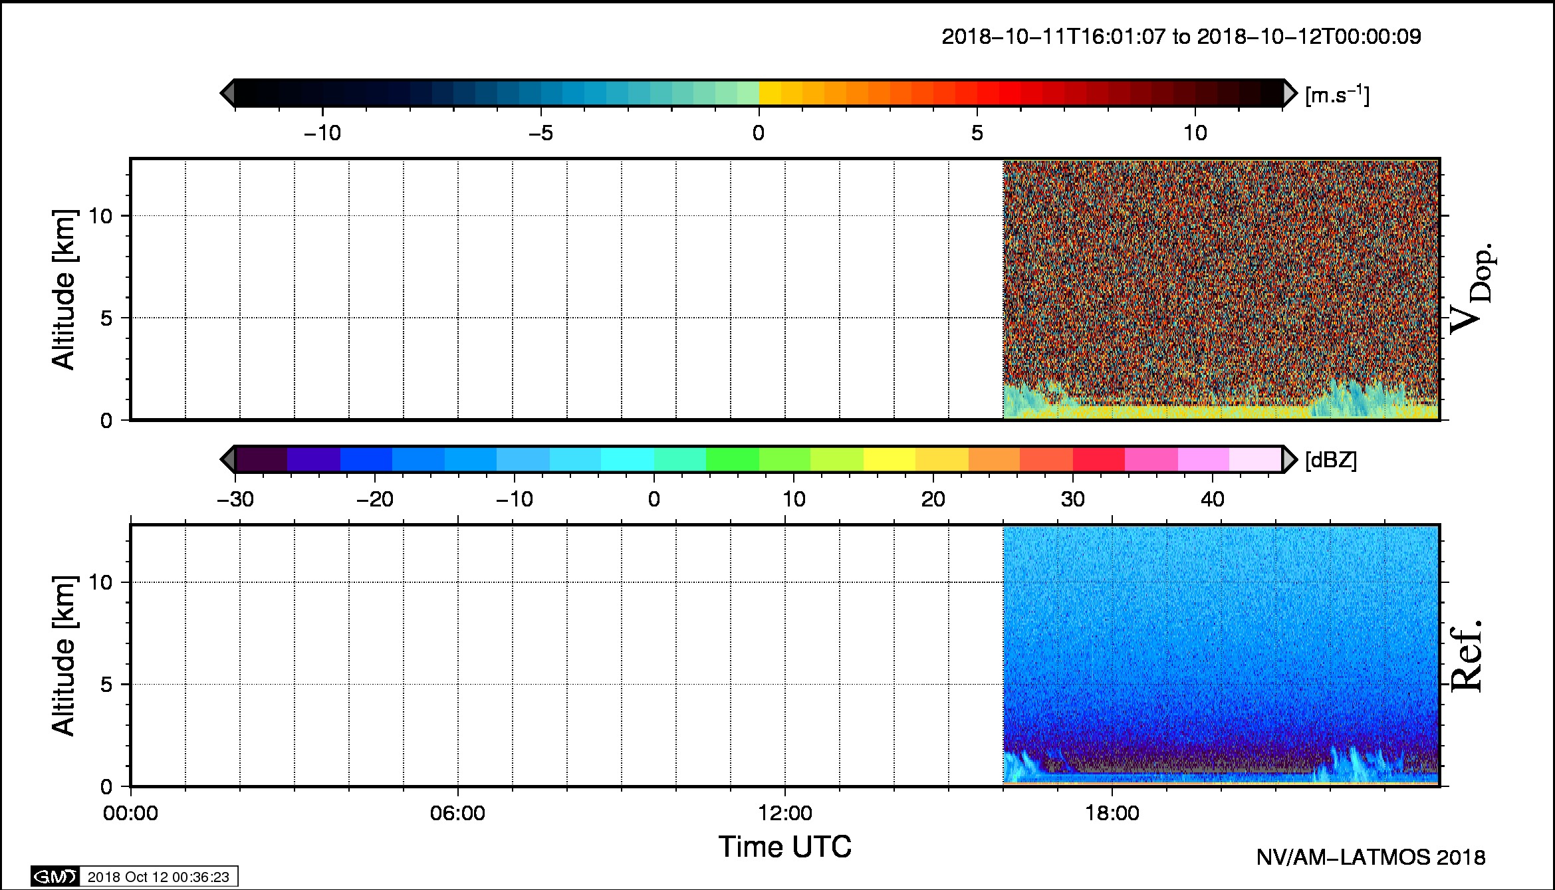Click the GMT logo in bottom-left corner
The width and height of the screenshot is (1555, 890).
pyautogui.click(x=55, y=877)
